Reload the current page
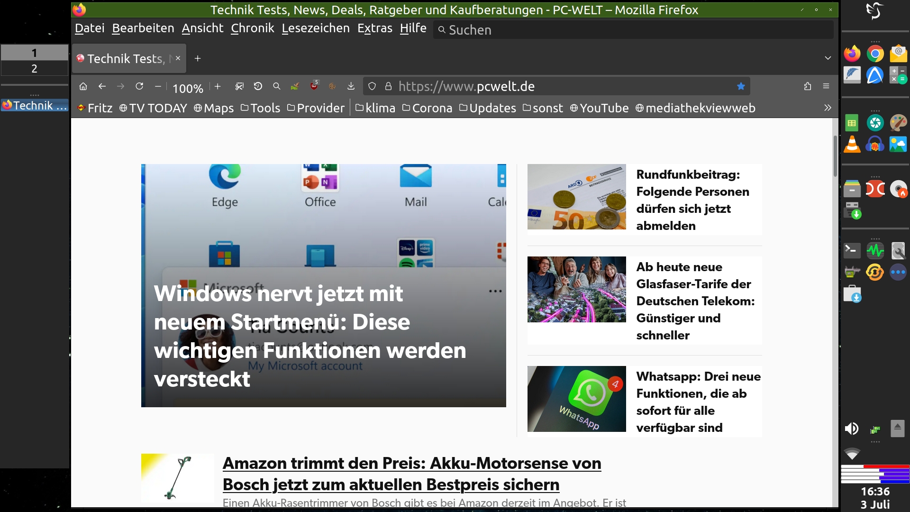 (139, 86)
